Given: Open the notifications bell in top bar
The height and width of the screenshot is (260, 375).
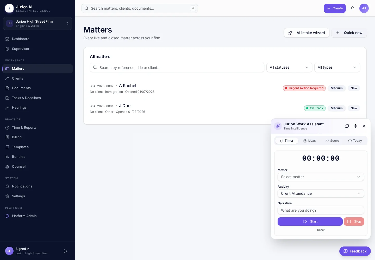Looking at the screenshot, I should click(x=353, y=8).
